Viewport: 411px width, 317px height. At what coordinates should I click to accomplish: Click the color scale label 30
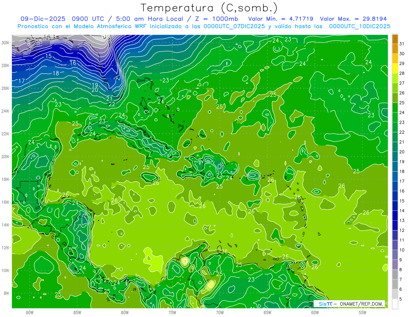[402, 53]
